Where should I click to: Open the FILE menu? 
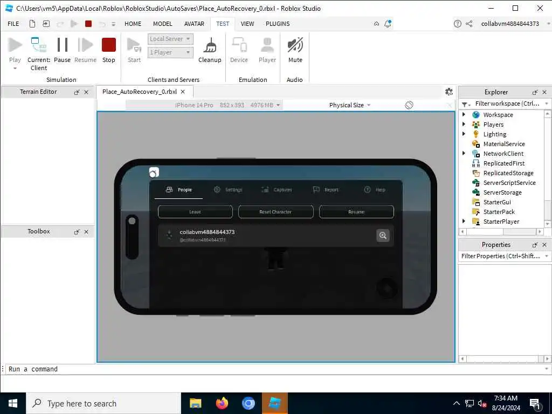click(13, 24)
